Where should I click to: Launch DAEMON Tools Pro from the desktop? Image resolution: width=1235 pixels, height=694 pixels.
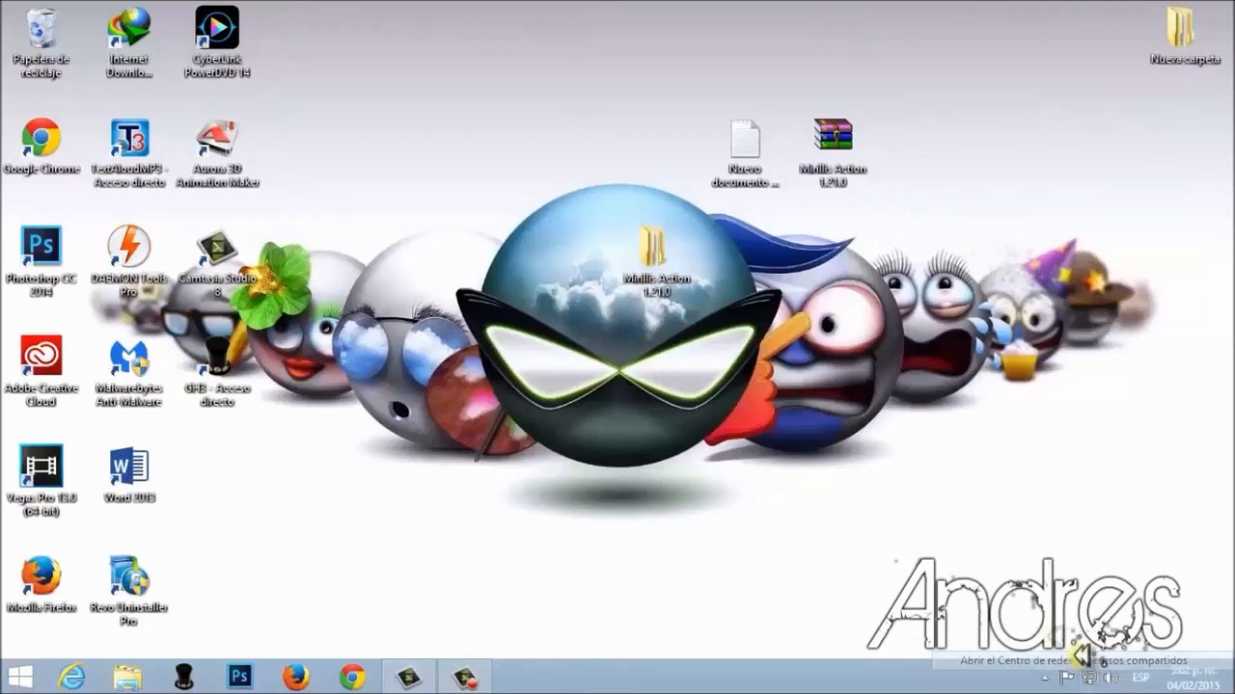click(128, 262)
